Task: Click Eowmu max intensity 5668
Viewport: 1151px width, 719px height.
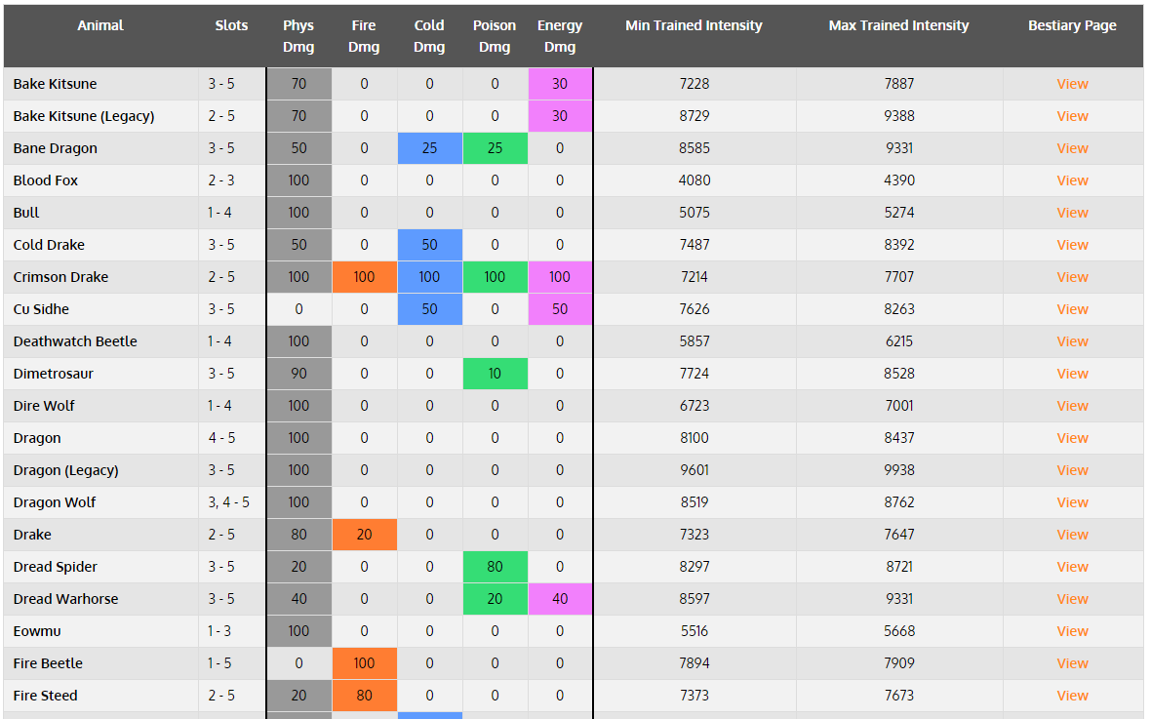Action: (x=898, y=631)
